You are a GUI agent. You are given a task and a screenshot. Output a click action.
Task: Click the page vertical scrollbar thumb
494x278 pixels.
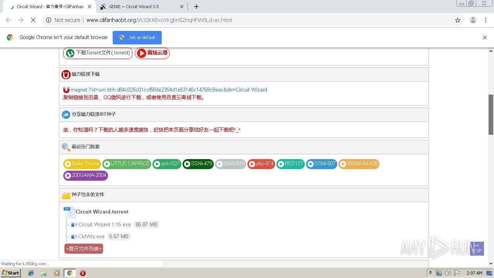(x=491, y=115)
